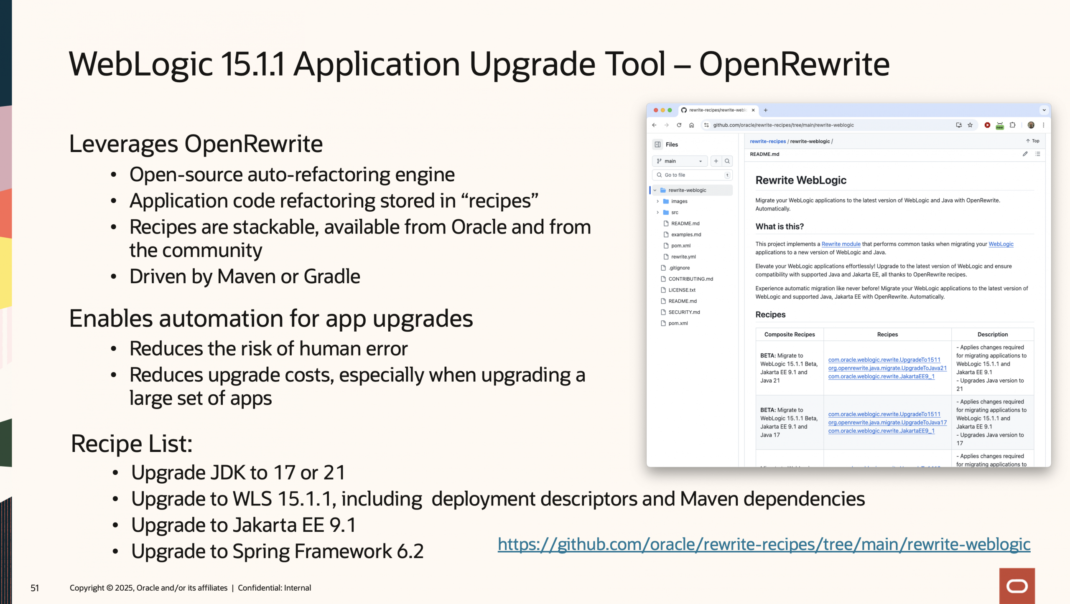Image resolution: width=1070 pixels, height=604 pixels.
Task: Expand the images folder chevron
Action: [x=657, y=201]
